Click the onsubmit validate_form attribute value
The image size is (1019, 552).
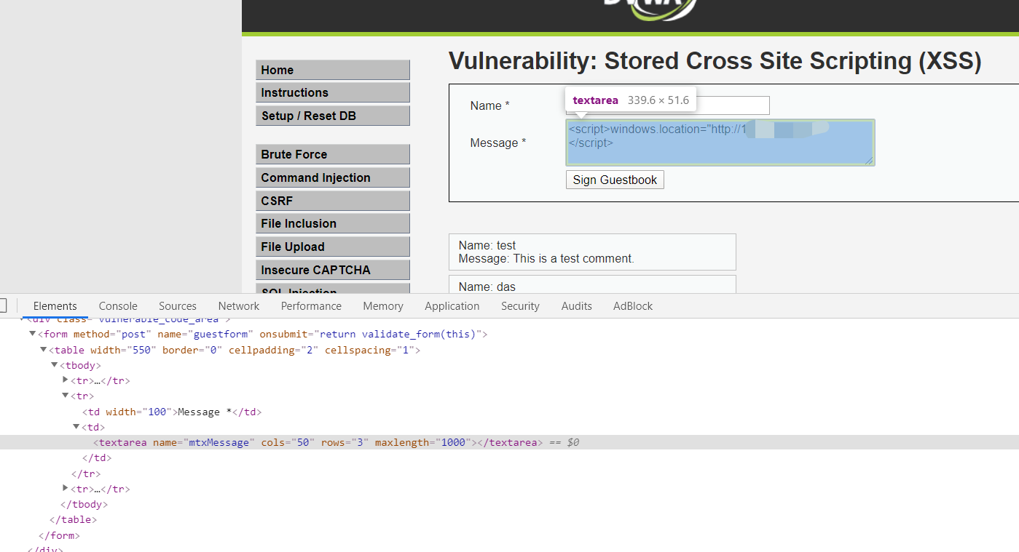[x=397, y=334]
